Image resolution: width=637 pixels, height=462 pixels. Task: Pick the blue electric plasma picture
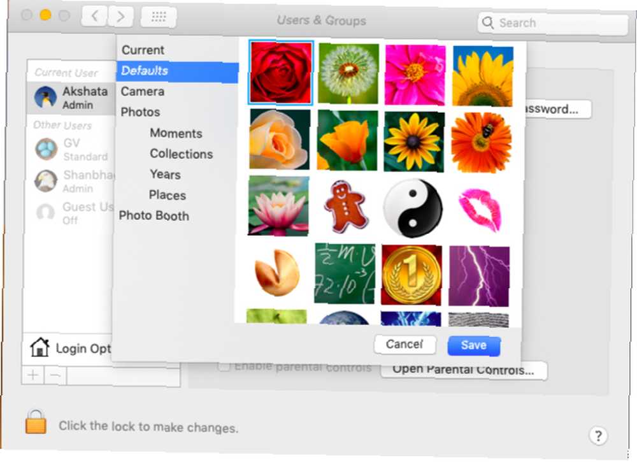411,319
